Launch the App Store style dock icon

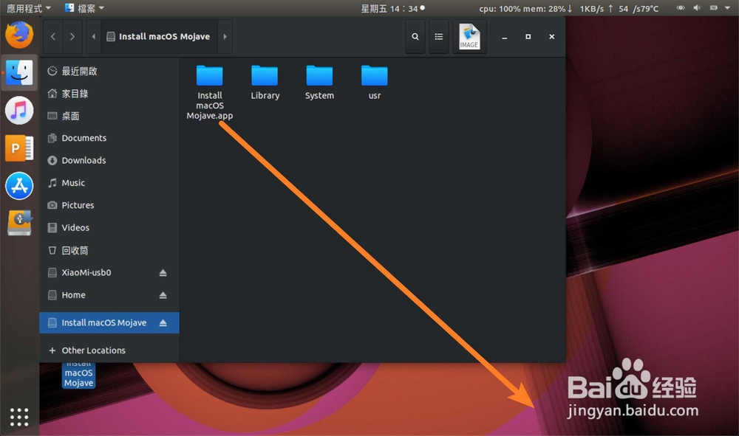coord(19,186)
